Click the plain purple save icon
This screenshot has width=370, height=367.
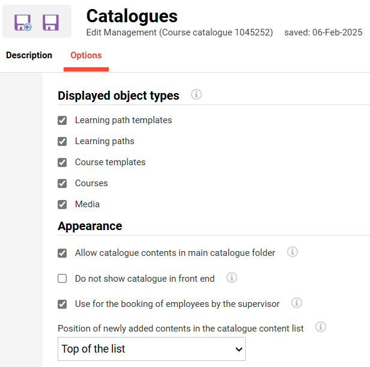50,23
